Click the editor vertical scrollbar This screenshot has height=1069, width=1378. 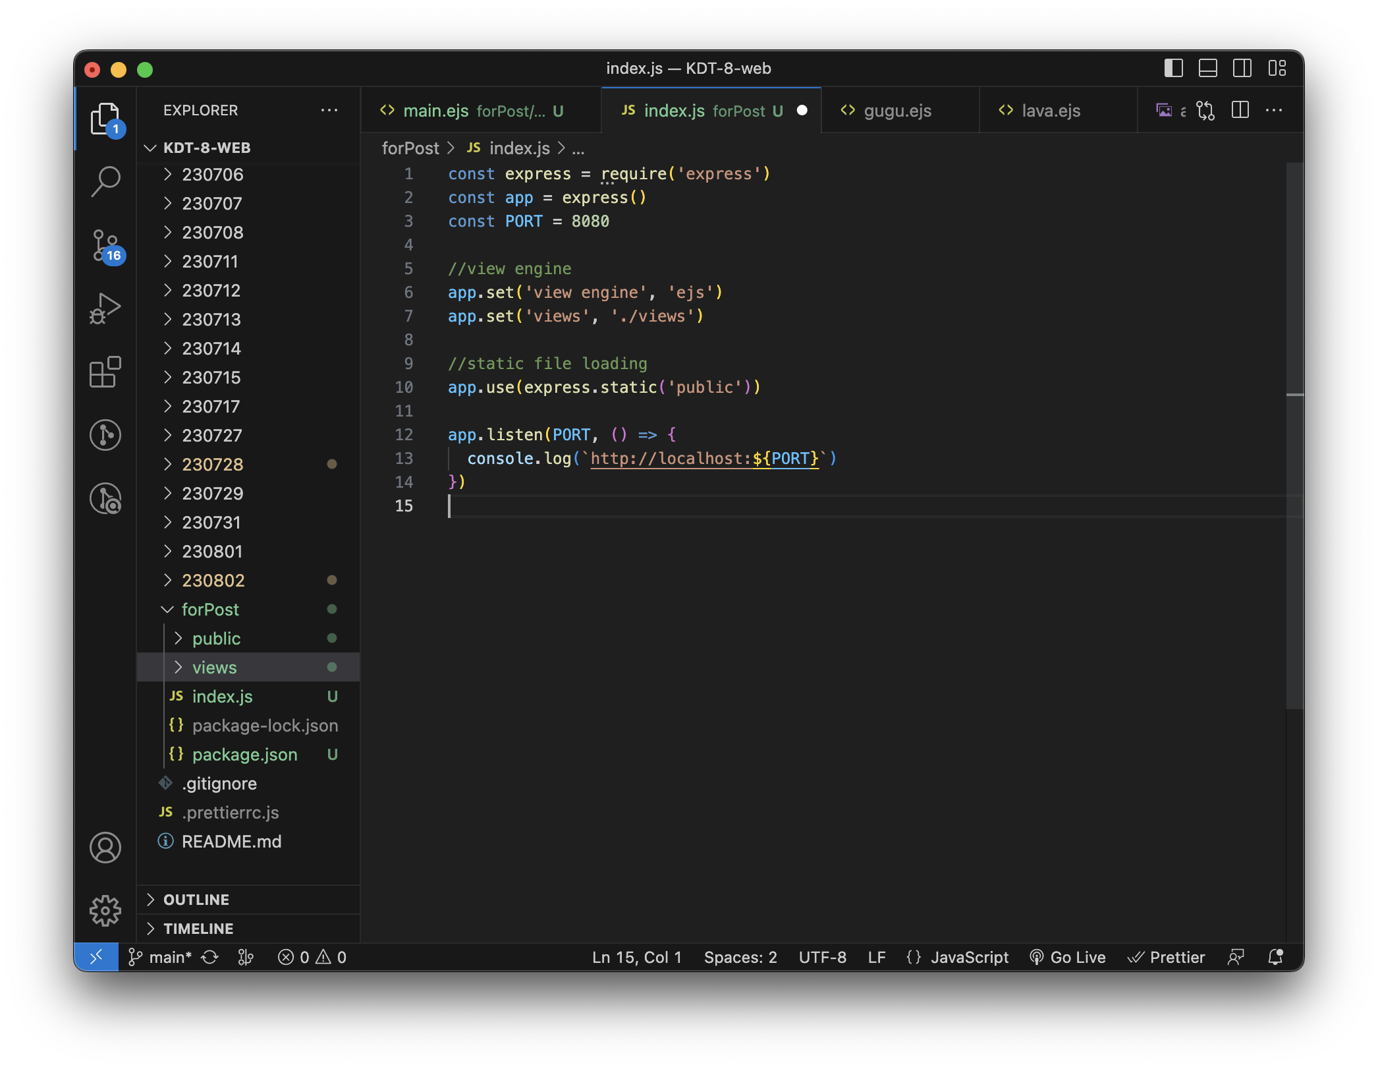pos(1295,435)
